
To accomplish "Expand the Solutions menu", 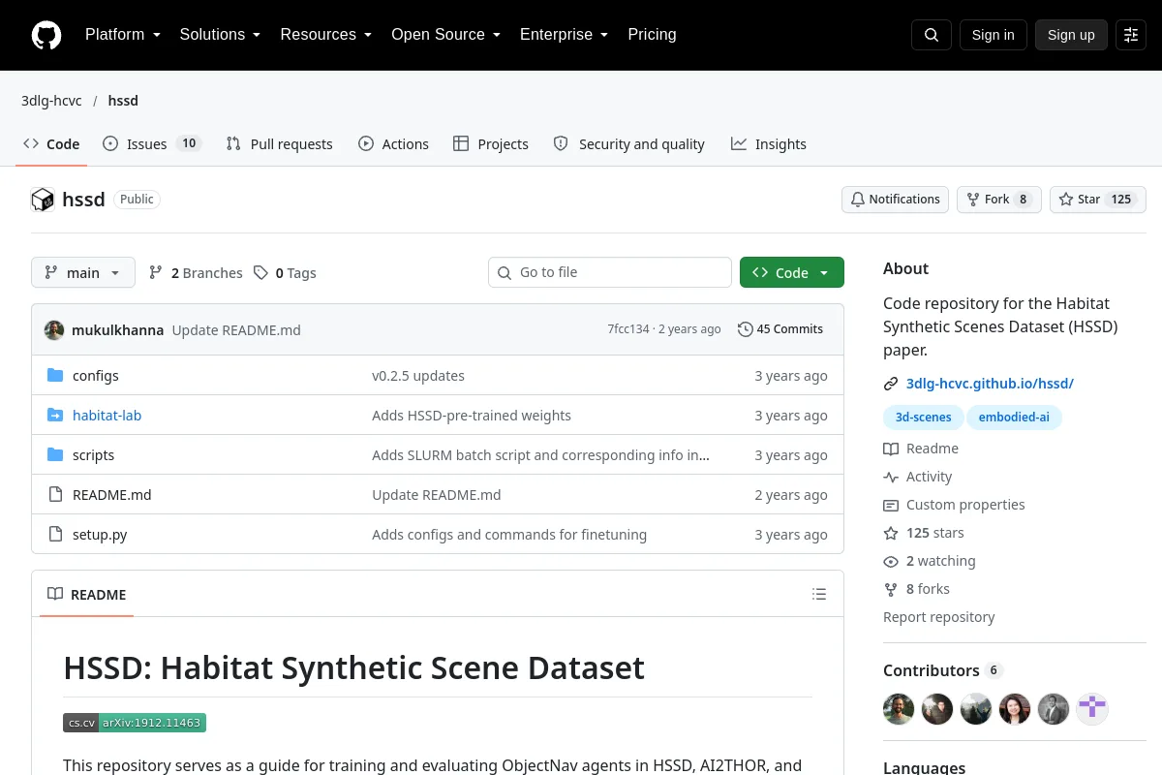I will [220, 35].
